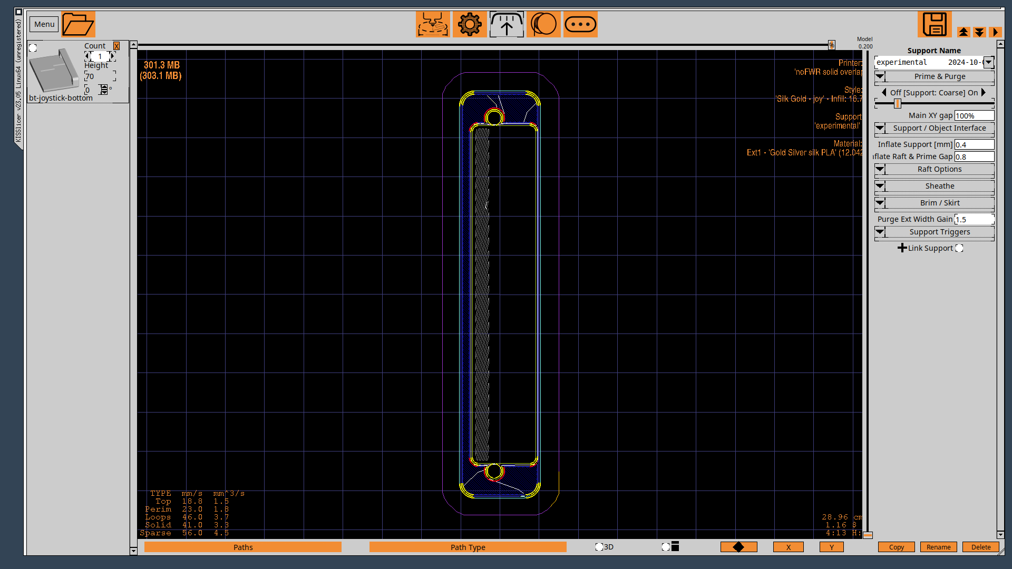Click the diamond view reset button
The width and height of the screenshot is (1012, 569).
point(738,547)
